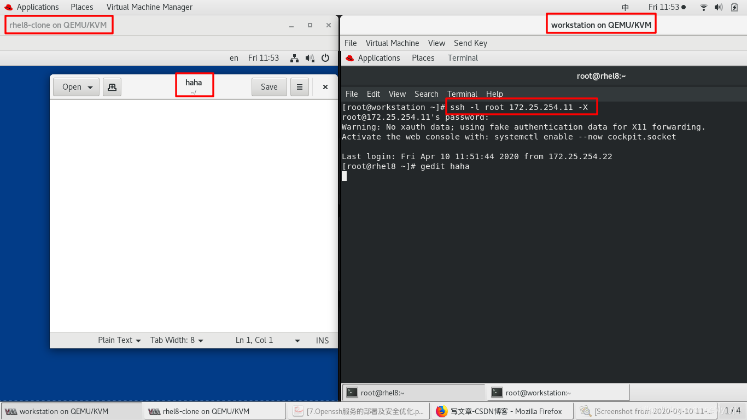This screenshot has height=420, width=747.
Task: Click inside the gedit text editing area
Action: click(194, 216)
